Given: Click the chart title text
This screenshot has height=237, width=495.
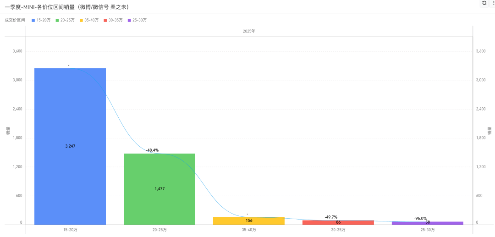Looking at the screenshot, I should click(66, 6).
